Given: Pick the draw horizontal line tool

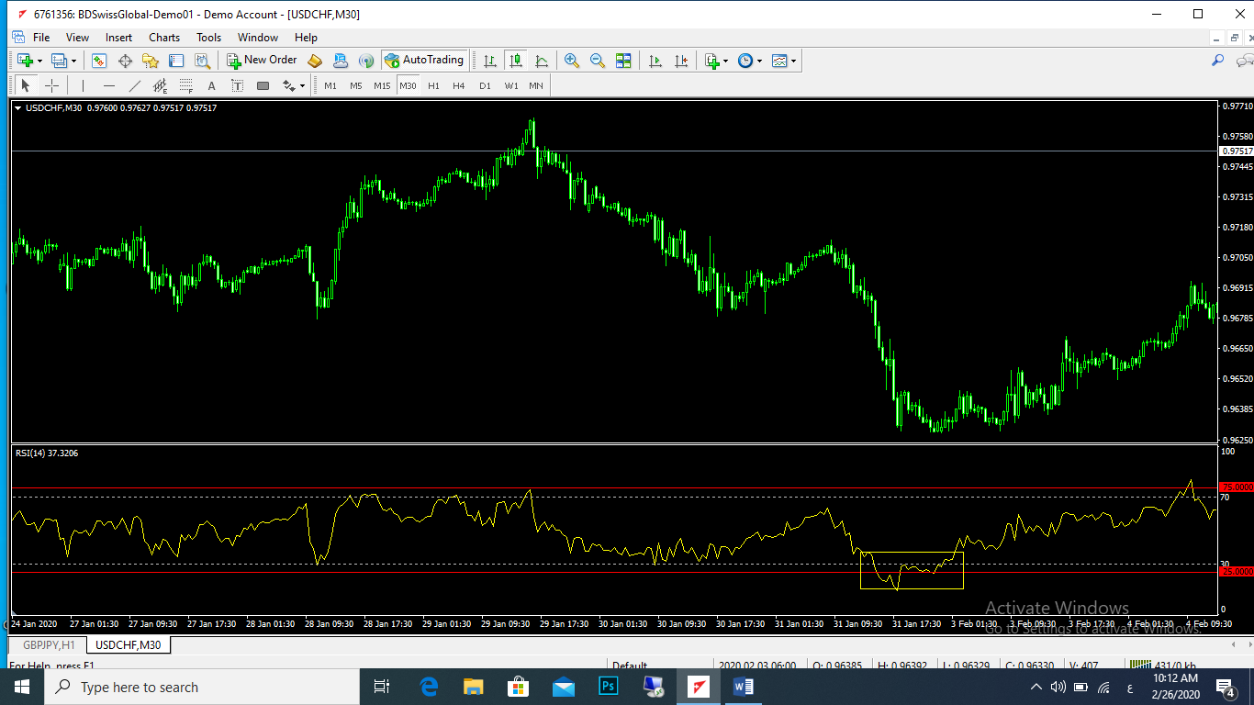Looking at the screenshot, I should point(109,85).
